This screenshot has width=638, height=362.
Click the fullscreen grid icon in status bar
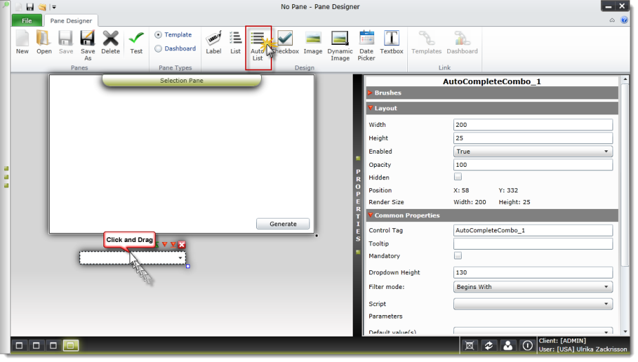[469, 345]
